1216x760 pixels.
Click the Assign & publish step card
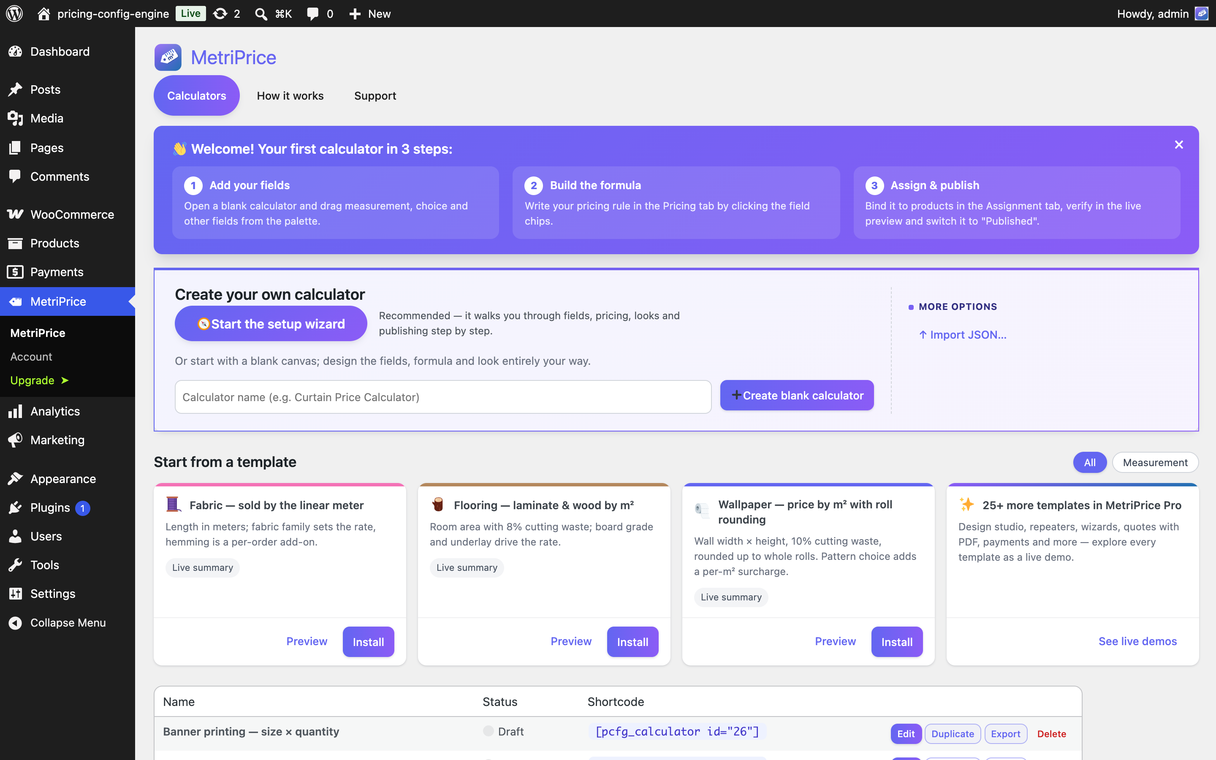[1017, 203]
